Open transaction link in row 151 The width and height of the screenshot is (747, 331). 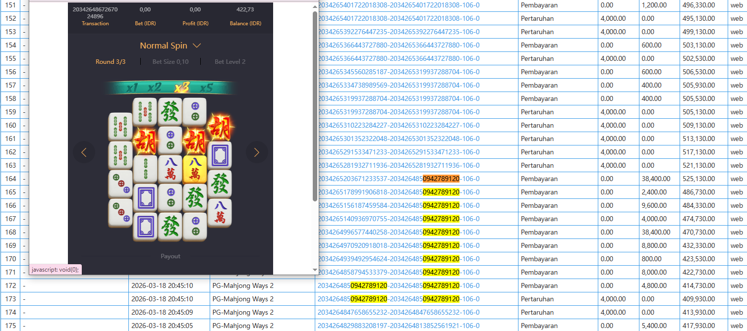(399, 5)
